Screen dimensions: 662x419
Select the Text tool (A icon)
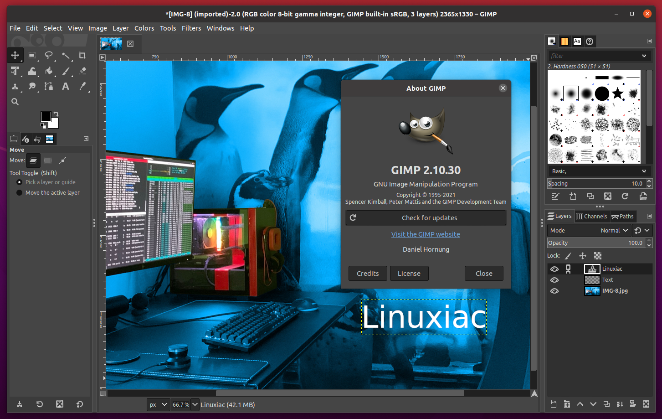pyautogui.click(x=66, y=86)
